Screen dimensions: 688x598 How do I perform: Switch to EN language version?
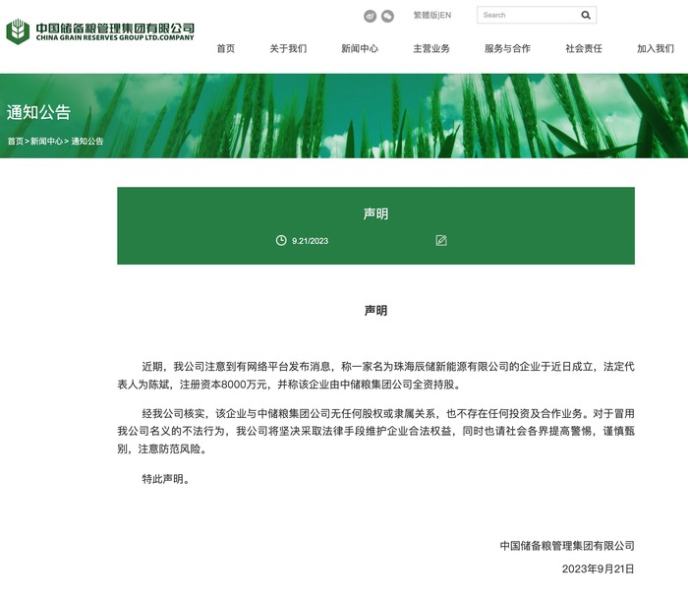coord(445,15)
